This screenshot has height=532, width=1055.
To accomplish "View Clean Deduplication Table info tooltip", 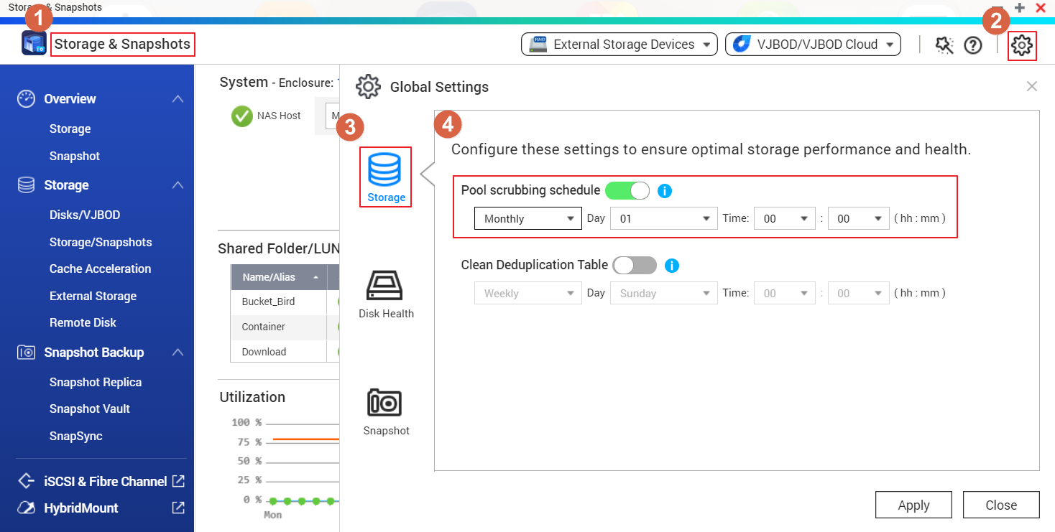I will [671, 265].
